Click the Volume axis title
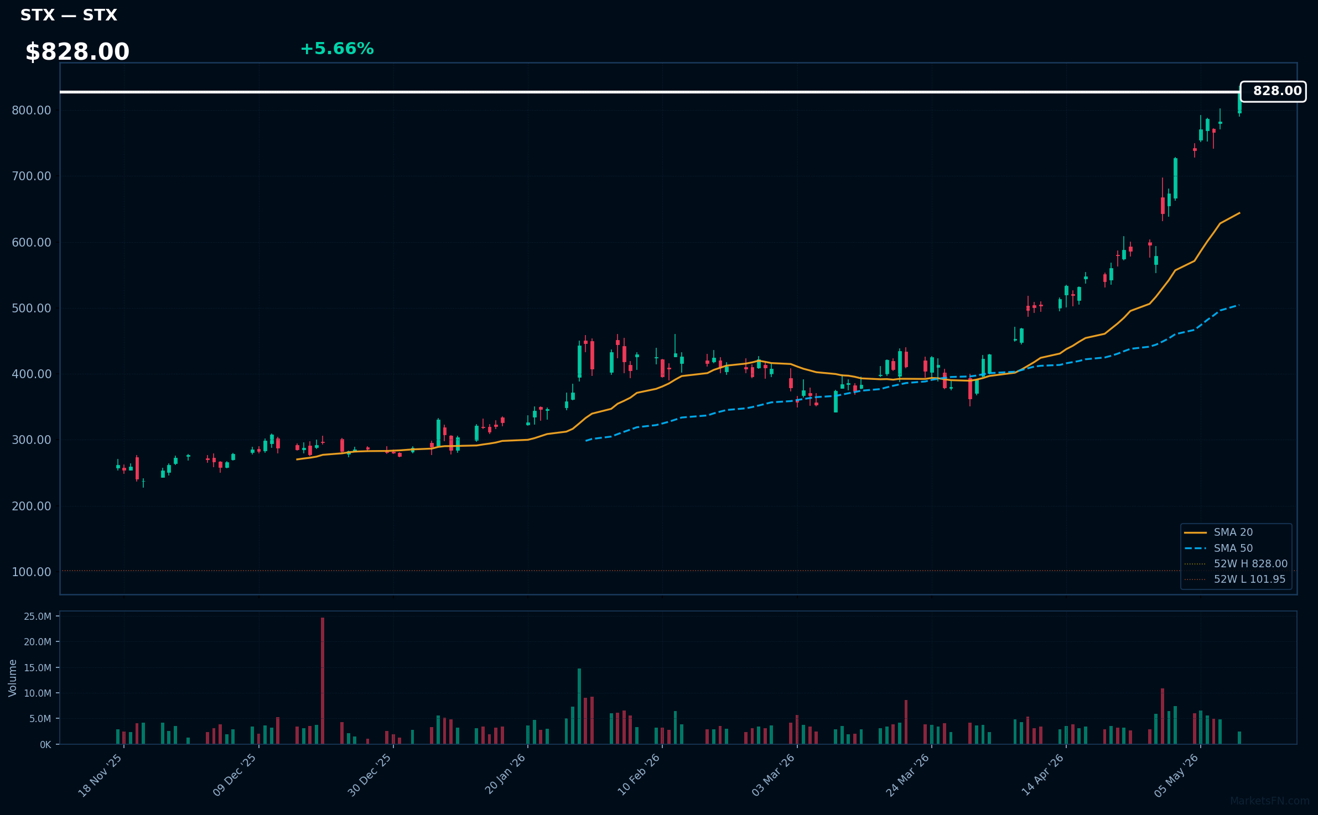This screenshot has width=1318, height=815. (13, 678)
